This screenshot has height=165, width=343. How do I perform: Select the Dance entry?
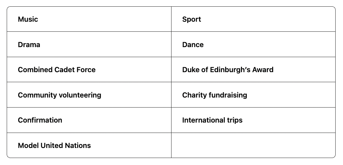click(x=193, y=45)
